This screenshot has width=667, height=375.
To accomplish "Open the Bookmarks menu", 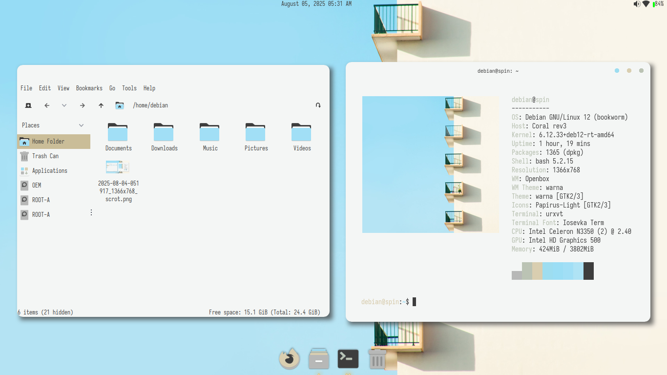I will tap(89, 88).
